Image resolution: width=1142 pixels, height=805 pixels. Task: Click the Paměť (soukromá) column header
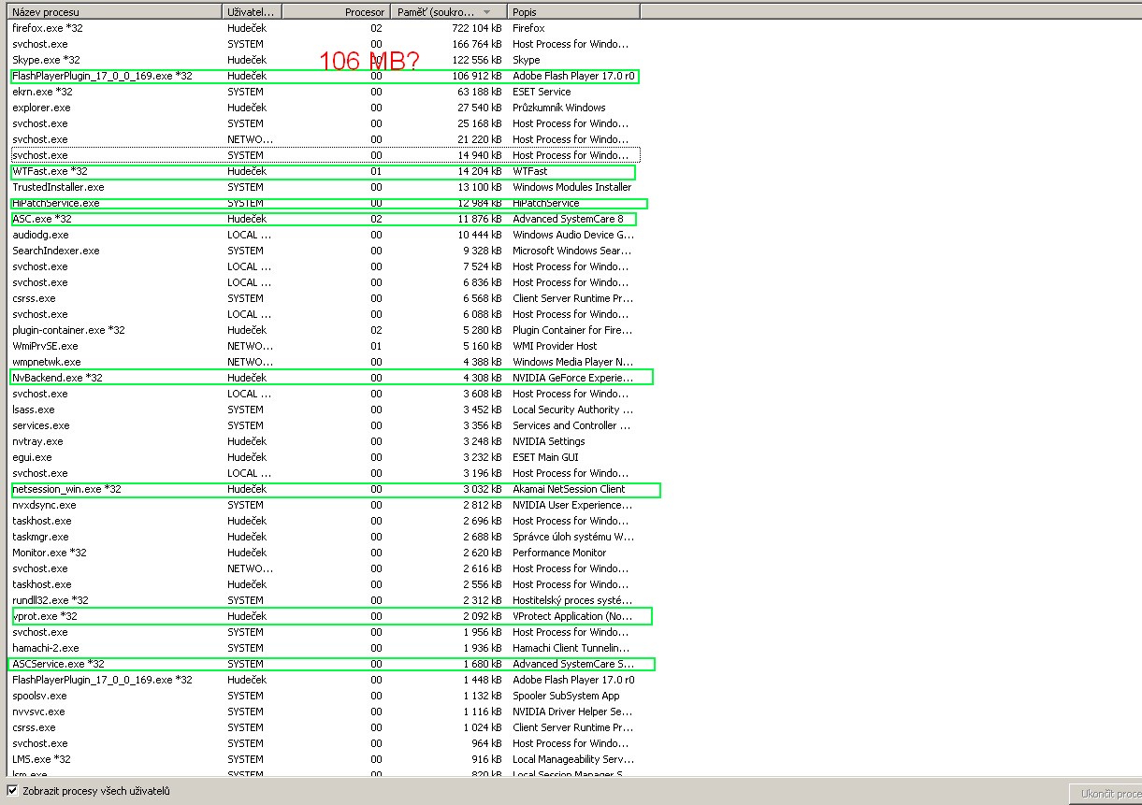coord(447,12)
